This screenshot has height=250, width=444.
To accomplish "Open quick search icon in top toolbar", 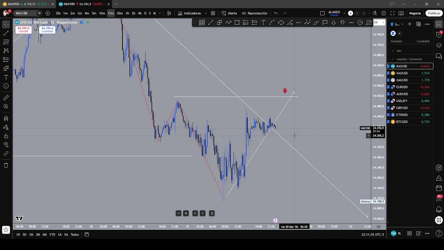I will click(375, 13).
